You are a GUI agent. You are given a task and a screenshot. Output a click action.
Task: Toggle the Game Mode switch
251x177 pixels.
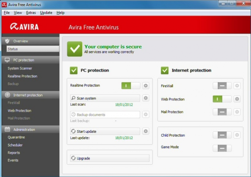222,148
